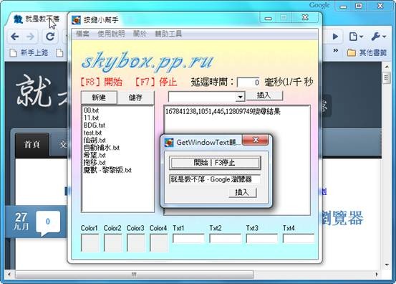The height and width of the screenshot is (284, 396).
Task: Open the 輔助工具 menu
Action: [x=168, y=34]
